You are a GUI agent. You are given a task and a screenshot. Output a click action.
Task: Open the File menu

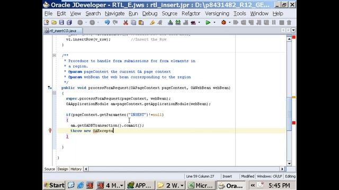pos(48,14)
